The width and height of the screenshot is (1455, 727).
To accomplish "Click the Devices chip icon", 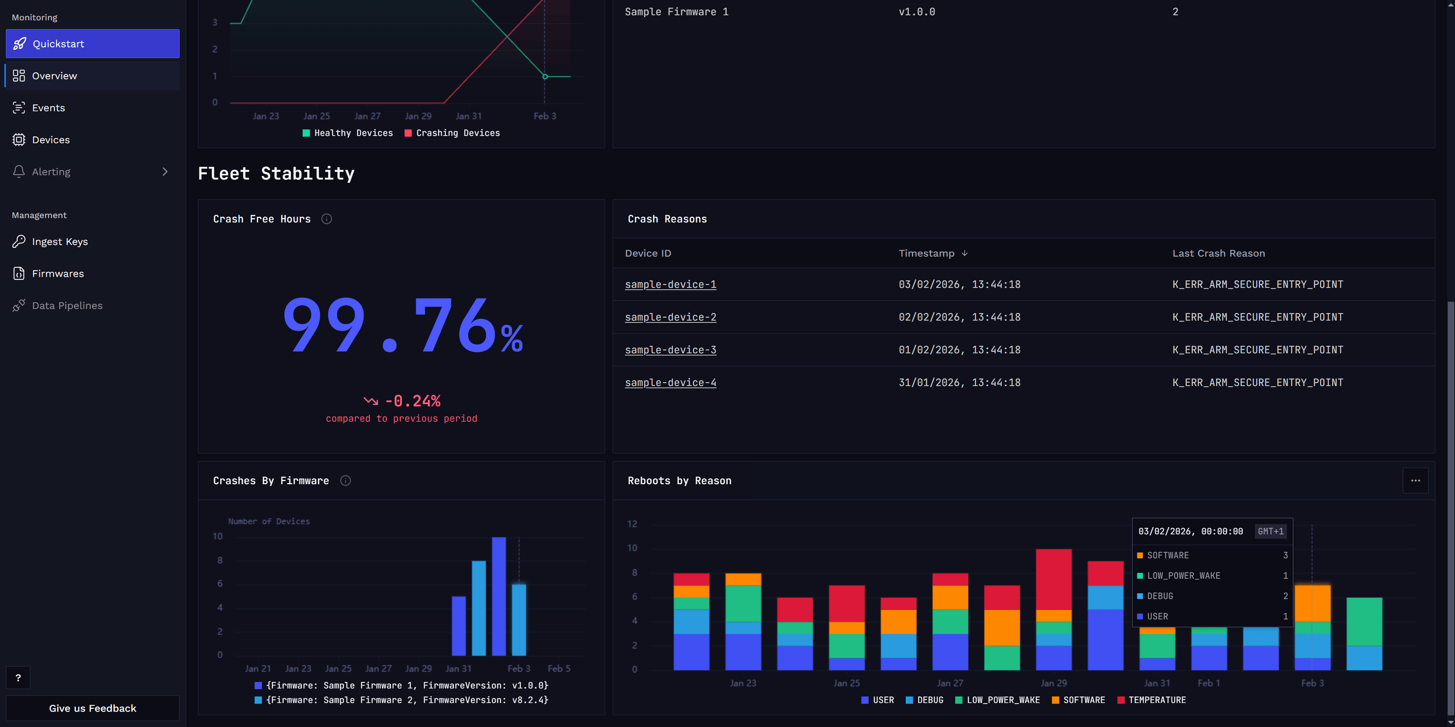I will click(19, 139).
